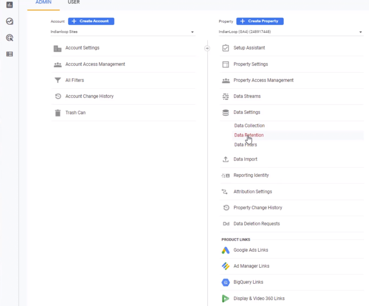
Task: Open the Indianloop Sites account dropdown
Action: click(123, 32)
